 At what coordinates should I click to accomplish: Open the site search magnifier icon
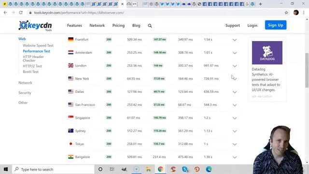pos(150,26)
